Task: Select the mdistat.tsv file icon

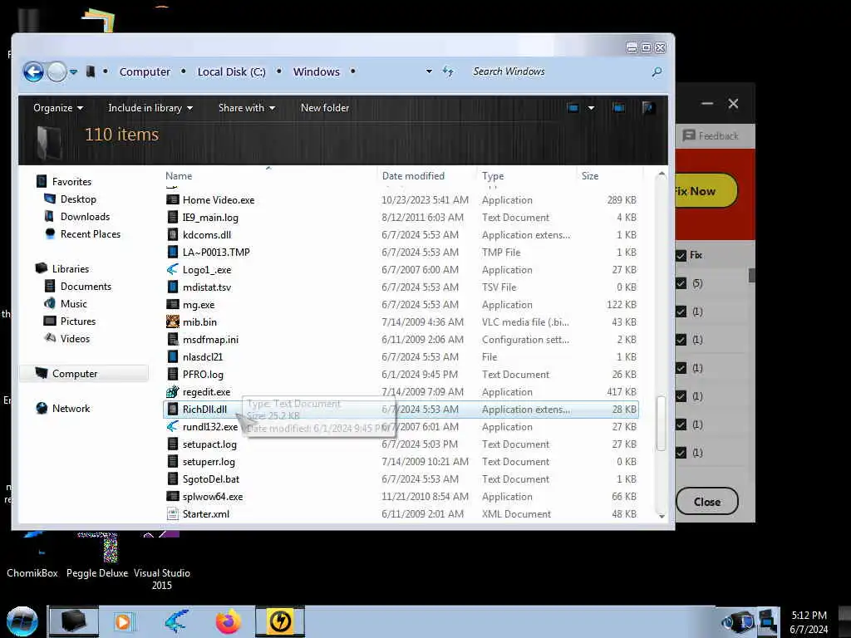Action: click(x=173, y=287)
